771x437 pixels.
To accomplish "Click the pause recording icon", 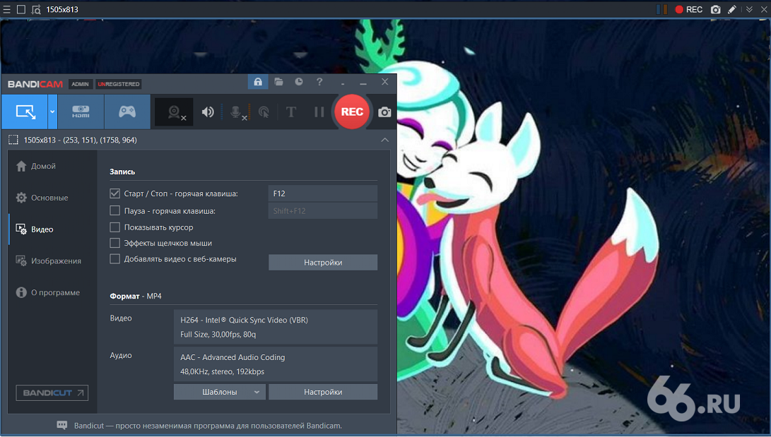I will pos(319,112).
